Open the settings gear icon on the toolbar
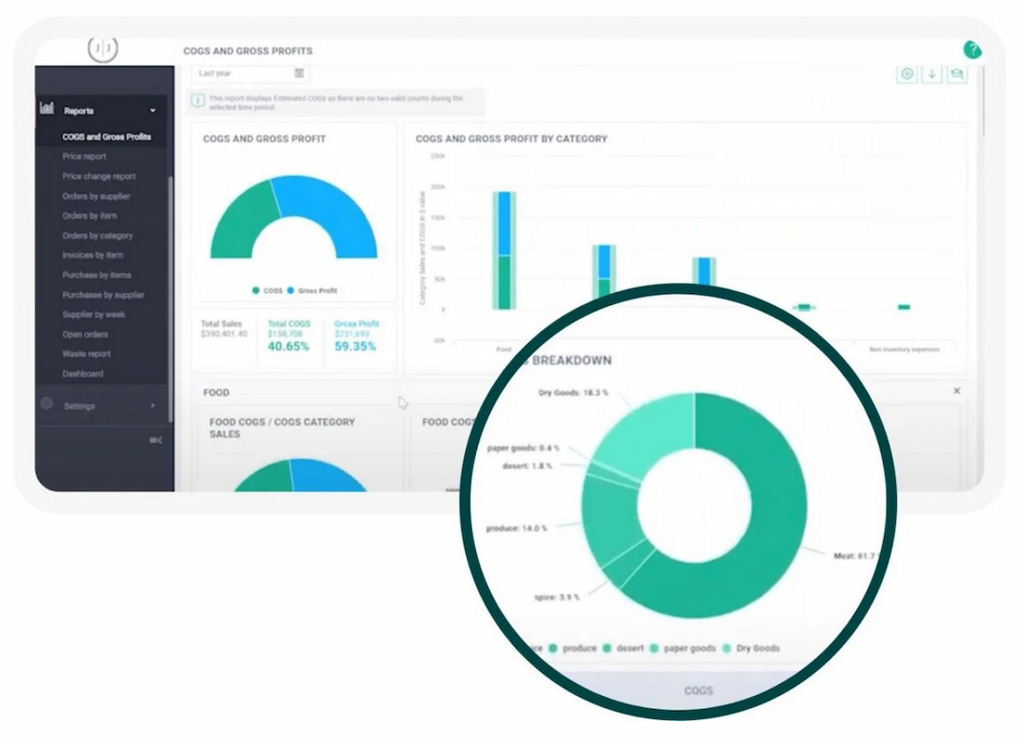This screenshot has width=1021, height=742. tap(907, 74)
